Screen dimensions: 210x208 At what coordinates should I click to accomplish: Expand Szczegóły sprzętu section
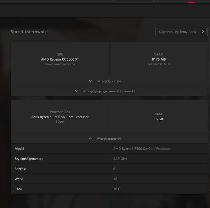click(109, 81)
